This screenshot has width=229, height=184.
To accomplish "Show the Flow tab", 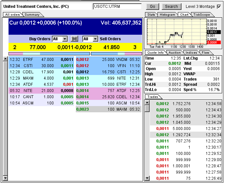I will tap(205, 53).
